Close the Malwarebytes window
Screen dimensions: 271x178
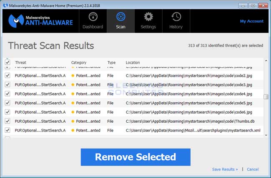pyautogui.click(x=263, y=6)
